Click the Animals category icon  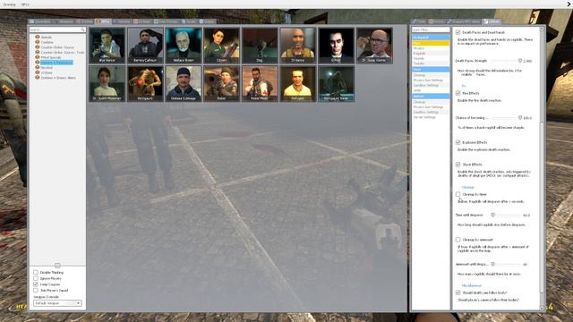(38, 37)
